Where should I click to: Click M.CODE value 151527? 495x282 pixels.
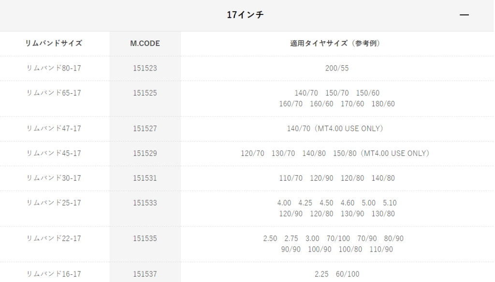point(145,128)
